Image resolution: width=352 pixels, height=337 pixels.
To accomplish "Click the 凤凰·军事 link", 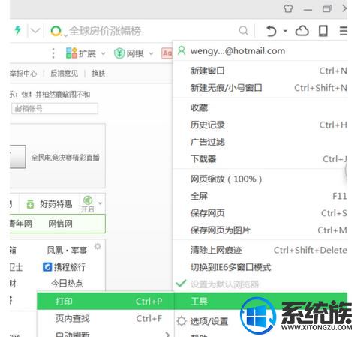I will (x=67, y=250).
